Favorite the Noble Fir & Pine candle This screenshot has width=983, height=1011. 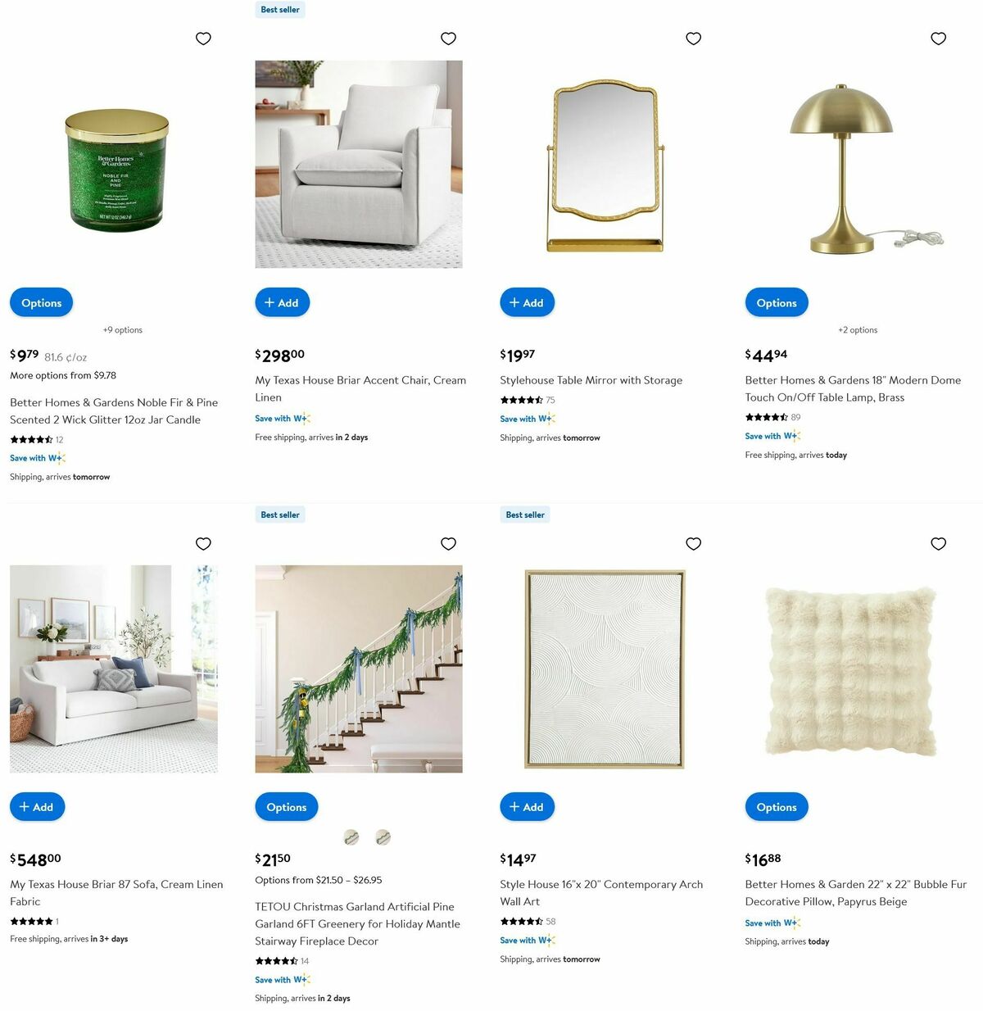pyautogui.click(x=203, y=39)
